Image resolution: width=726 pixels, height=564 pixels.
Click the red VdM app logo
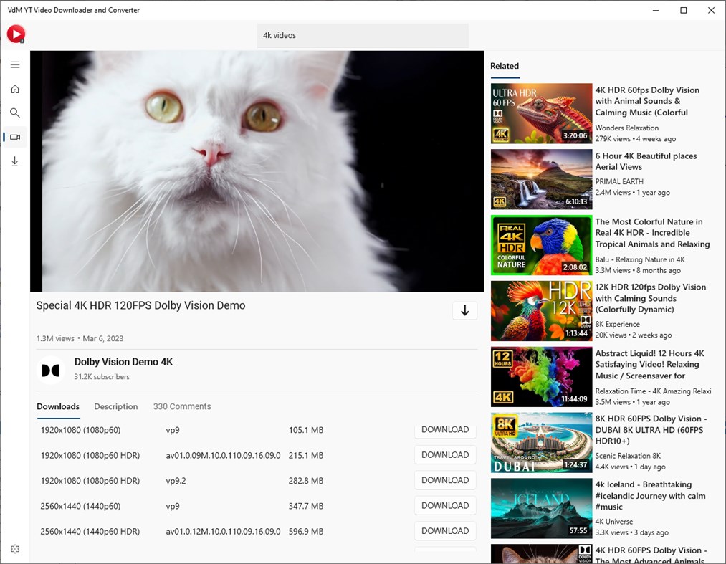tap(15, 34)
